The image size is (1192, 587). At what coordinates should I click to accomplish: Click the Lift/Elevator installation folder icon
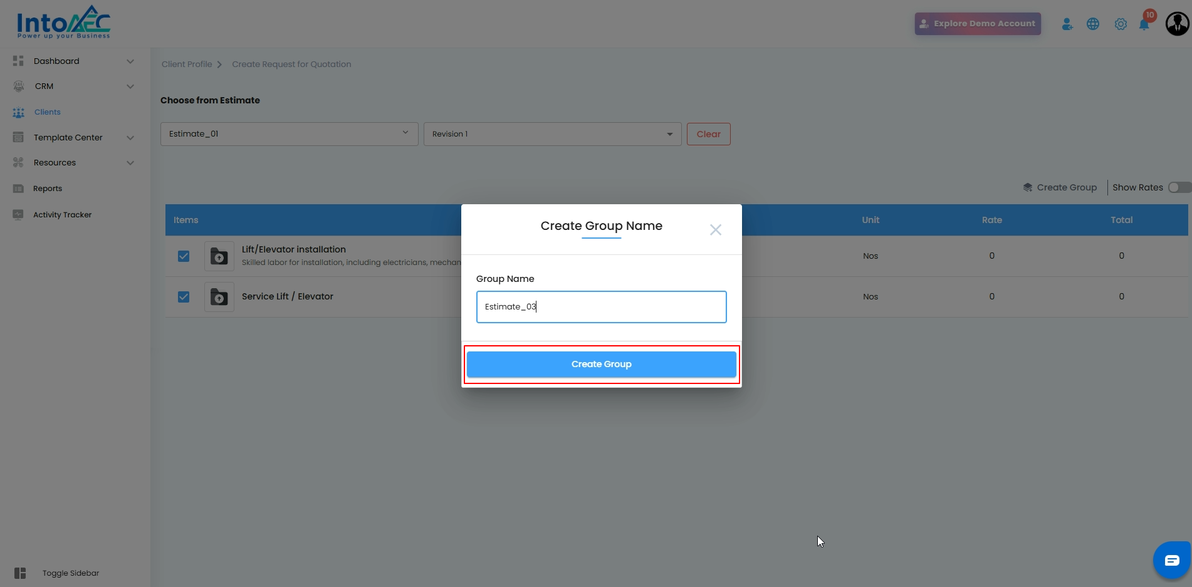(x=219, y=256)
